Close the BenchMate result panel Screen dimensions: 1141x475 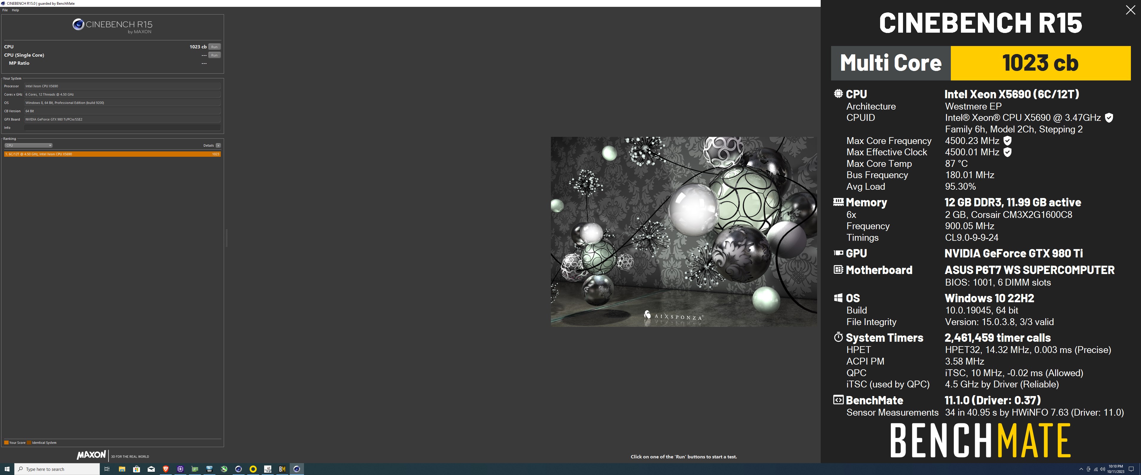click(x=1130, y=10)
